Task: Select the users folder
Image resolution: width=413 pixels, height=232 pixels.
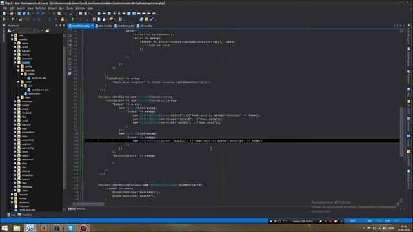Action: click(x=25, y=191)
